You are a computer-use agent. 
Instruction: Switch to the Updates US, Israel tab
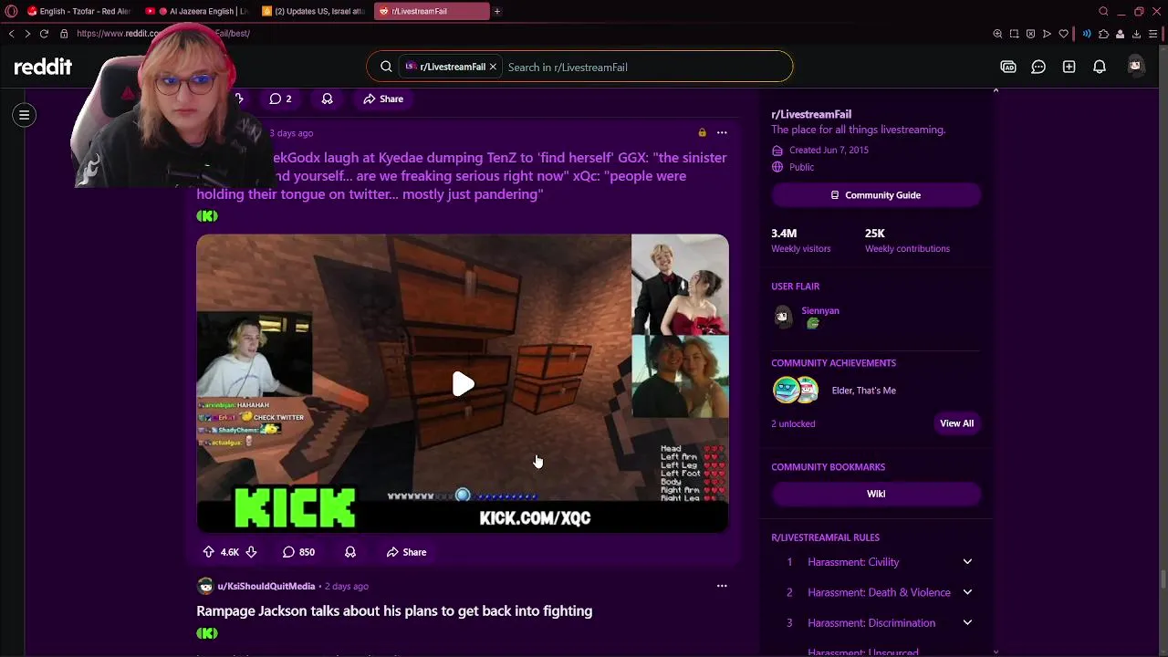tap(313, 11)
